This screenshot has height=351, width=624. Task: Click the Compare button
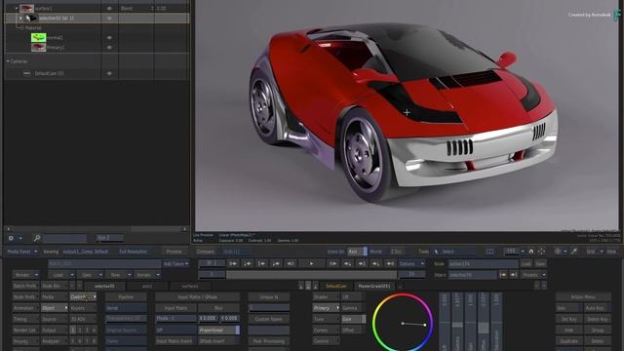click(206, 252)
